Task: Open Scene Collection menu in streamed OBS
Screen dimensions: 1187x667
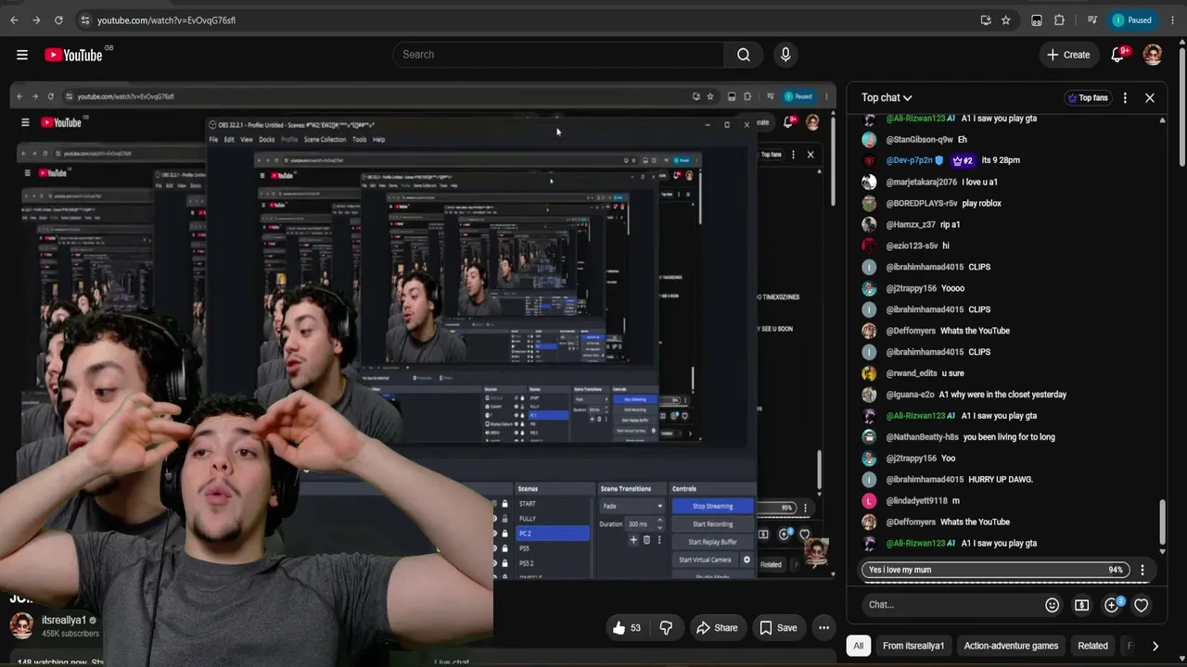Action: [325, 140]
